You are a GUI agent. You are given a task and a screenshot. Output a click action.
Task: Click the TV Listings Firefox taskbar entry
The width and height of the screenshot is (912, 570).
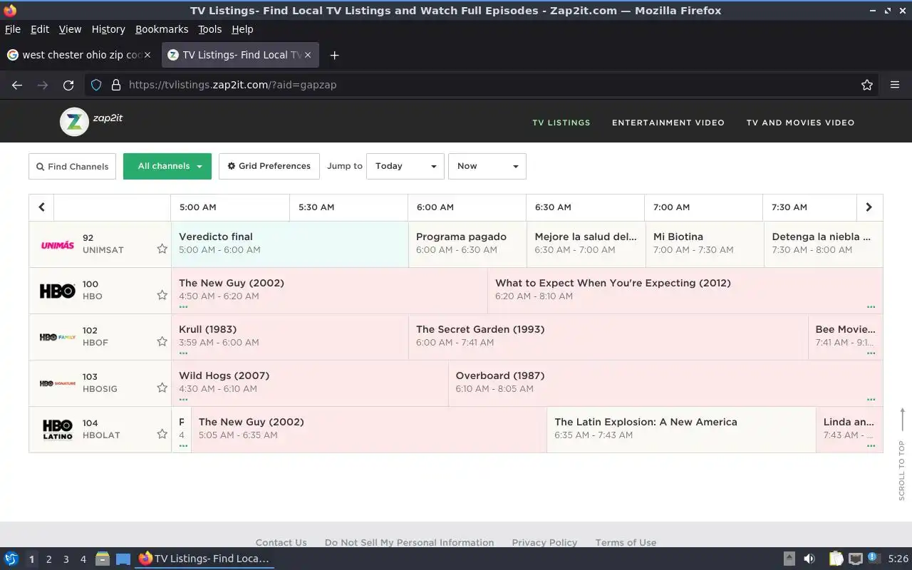pyautogui.click(x=204, y=559)
